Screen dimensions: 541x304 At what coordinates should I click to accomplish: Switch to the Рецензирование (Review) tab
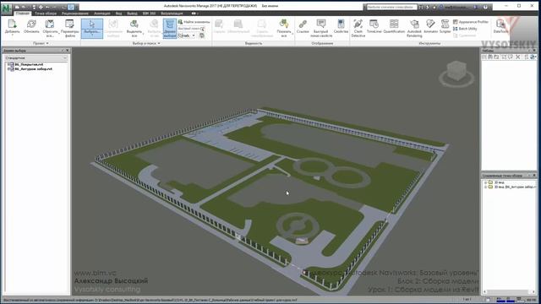click(x=75, y=14)
